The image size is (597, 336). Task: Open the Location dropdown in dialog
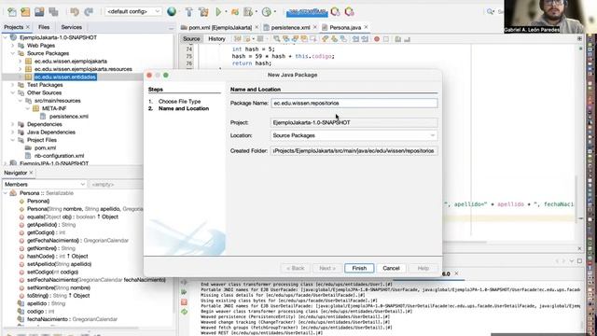354,135
